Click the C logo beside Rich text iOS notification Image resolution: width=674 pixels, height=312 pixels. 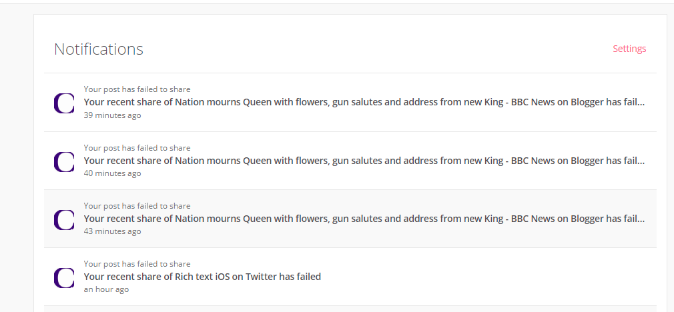(64, 277)
